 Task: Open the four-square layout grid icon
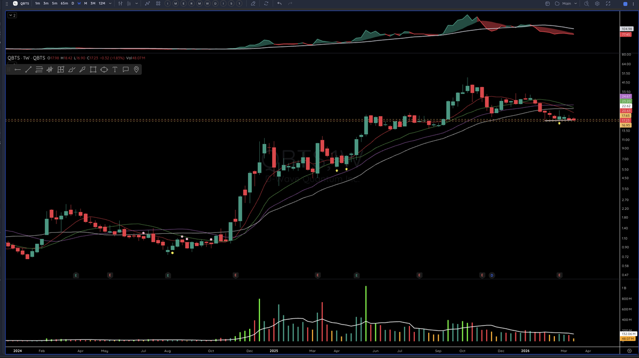pos(158,4)
